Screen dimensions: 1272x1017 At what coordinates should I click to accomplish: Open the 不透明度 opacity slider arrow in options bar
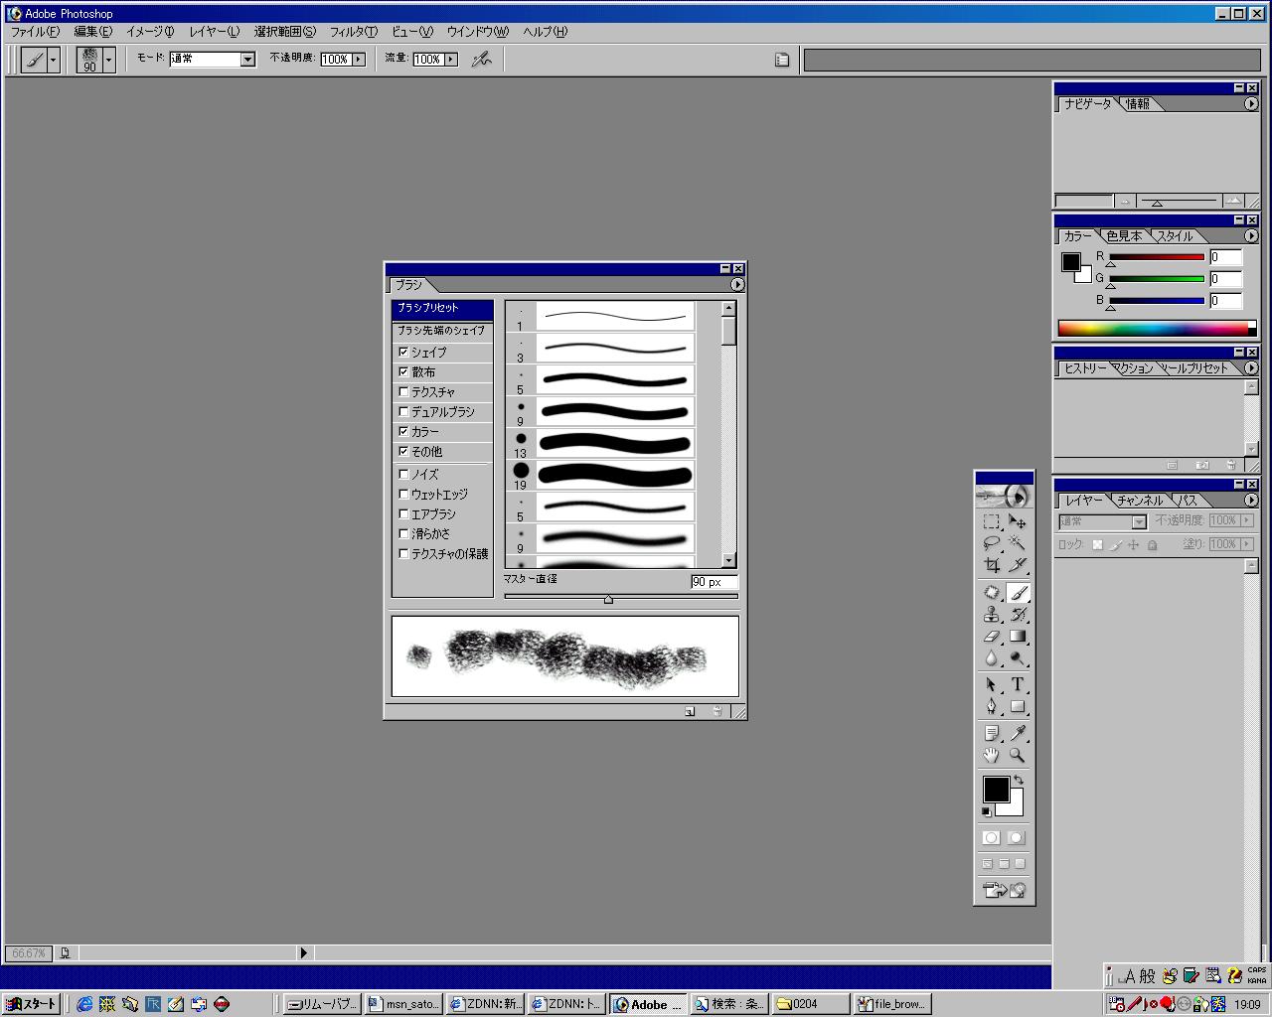(358, 60)
